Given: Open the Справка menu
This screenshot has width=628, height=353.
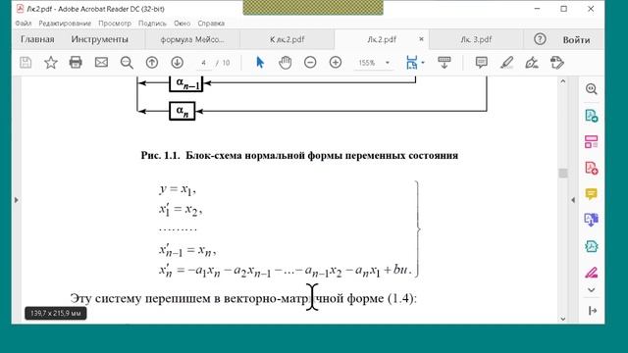Looking at the screenshot, I should (211, 24).
